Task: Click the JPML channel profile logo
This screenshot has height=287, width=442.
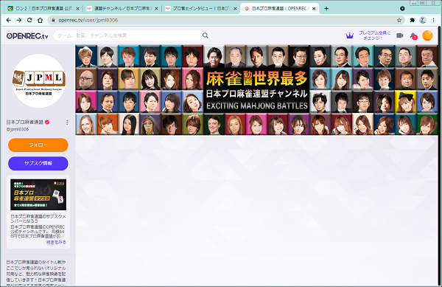Action: point(39,81)
